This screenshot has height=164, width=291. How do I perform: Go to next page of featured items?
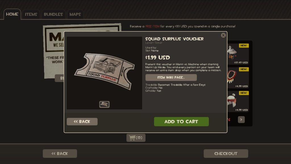click(241, 119)
